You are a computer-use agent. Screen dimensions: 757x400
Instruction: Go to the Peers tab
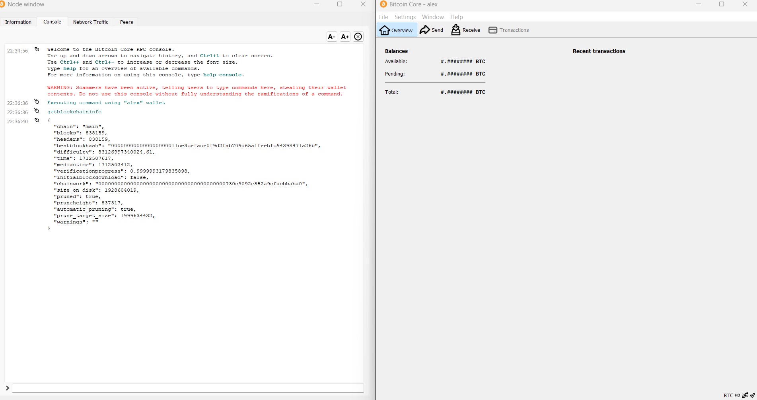click(x=126, y=22)
